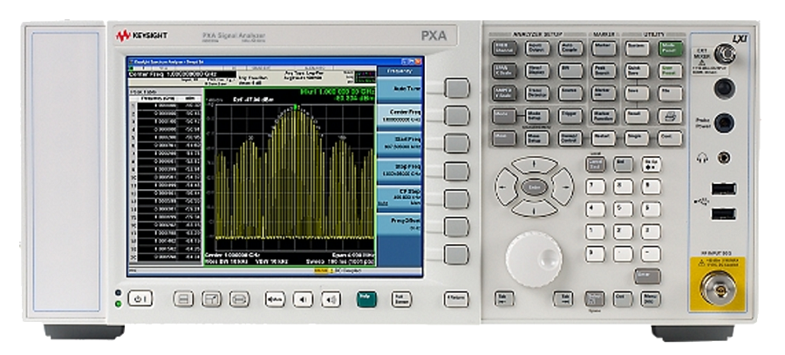Hit the Ctrl key
Screen dimensions: 785x355
(x=623, y=299)
